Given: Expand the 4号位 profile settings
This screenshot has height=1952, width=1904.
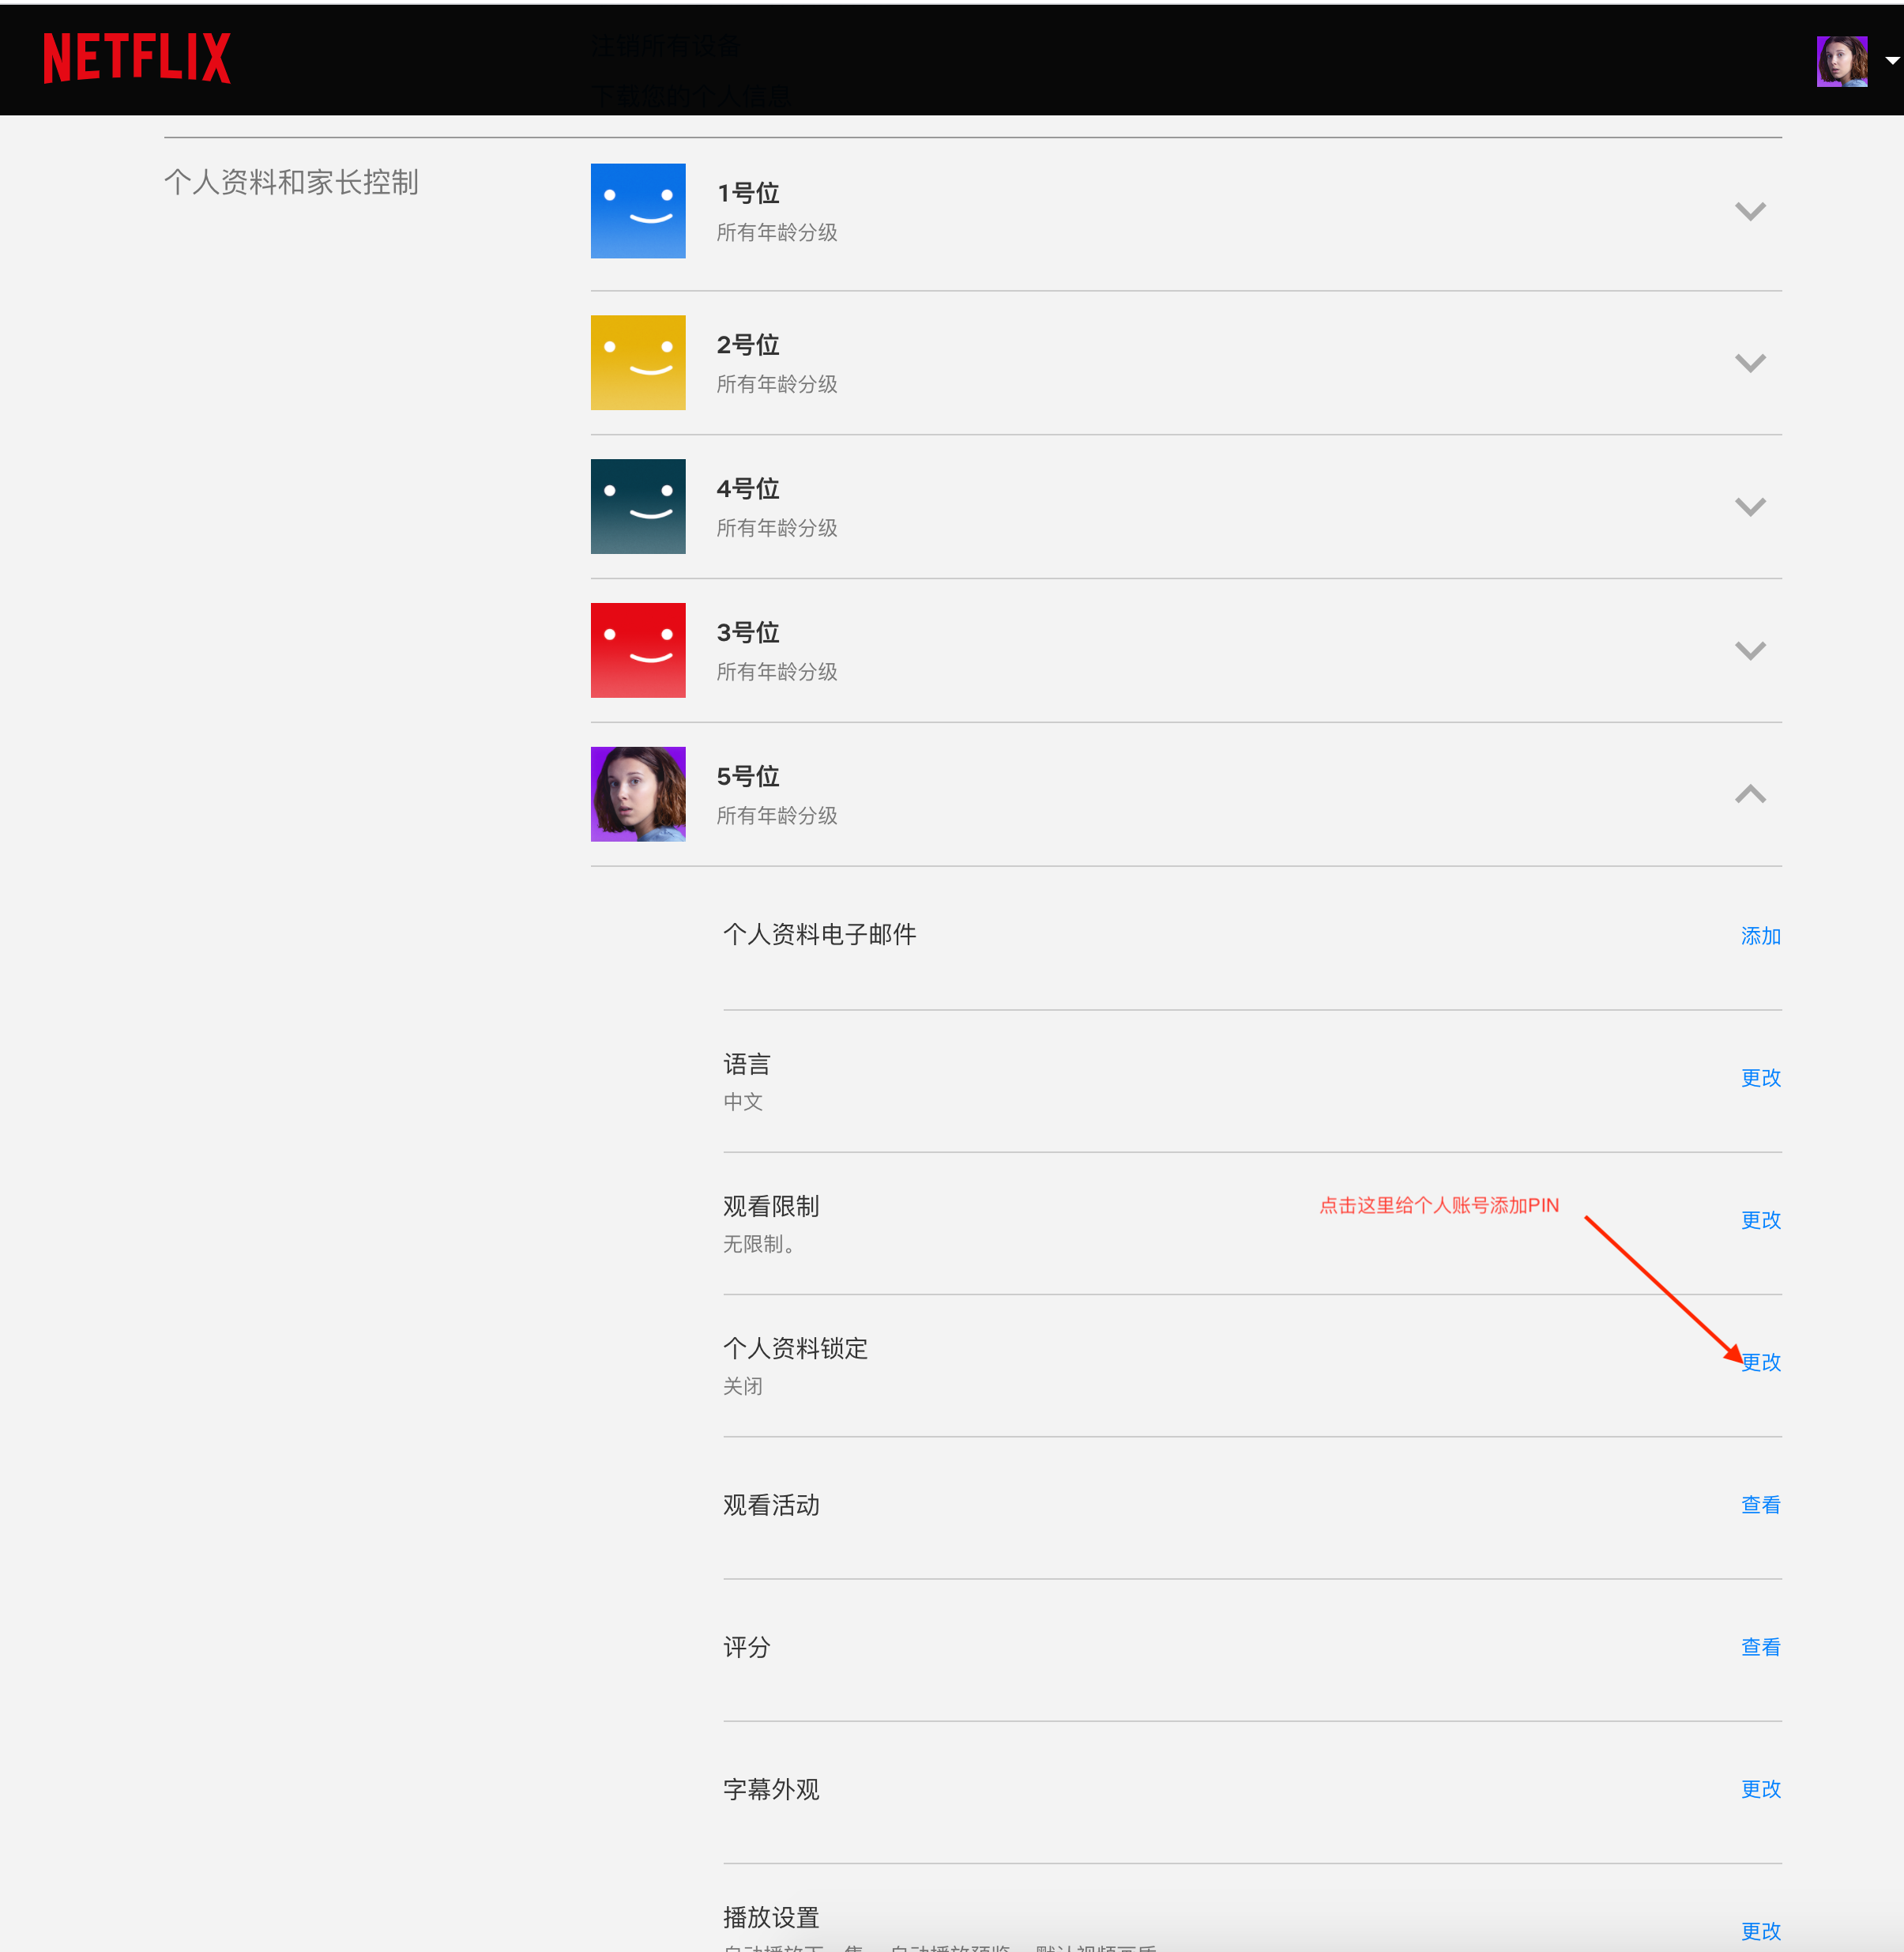Looking at the screenshot, I should [x=1749, y=507].
